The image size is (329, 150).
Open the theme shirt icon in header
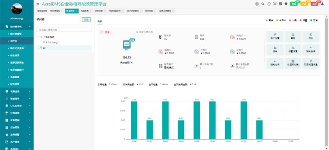point(286,4)
